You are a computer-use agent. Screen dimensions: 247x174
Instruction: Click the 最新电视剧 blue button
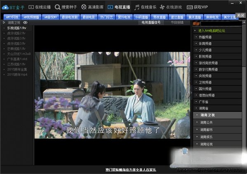(x=70, y=17)
